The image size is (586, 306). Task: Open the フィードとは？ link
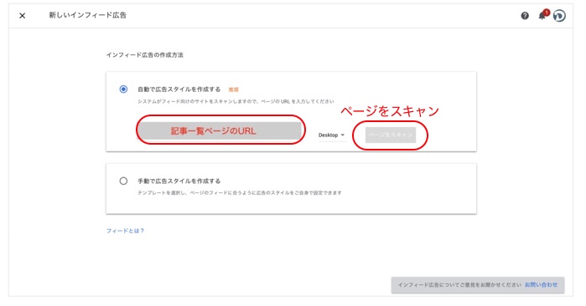[x=125, y=231]
